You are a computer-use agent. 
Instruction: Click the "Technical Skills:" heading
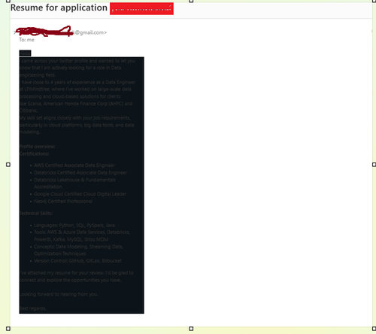pos(36,214)
